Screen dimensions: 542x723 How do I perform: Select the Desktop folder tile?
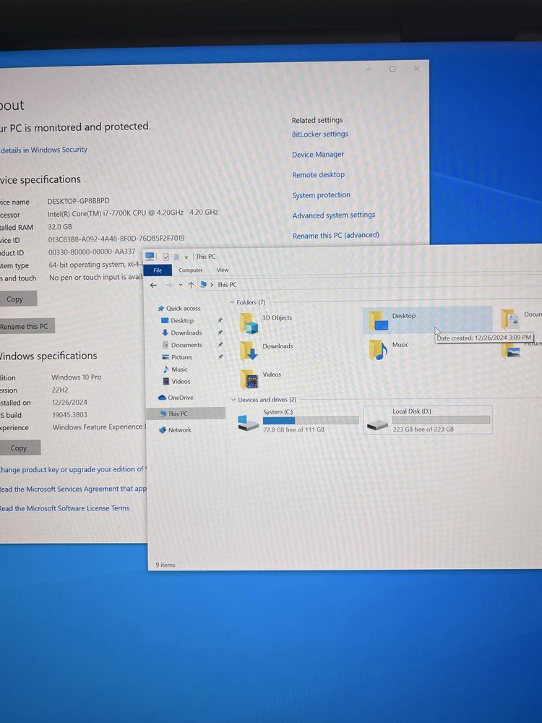[x=427, y=320]
